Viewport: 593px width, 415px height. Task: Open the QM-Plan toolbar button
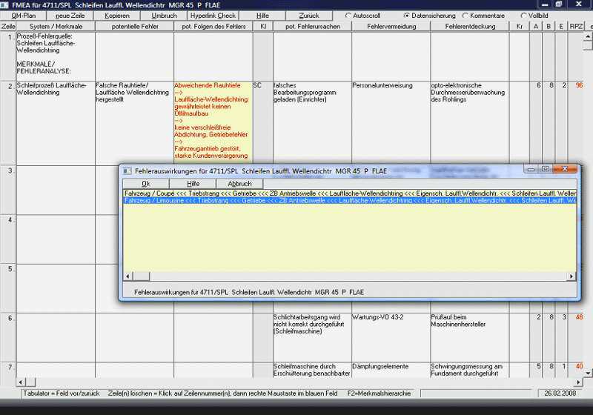point(24,16)
